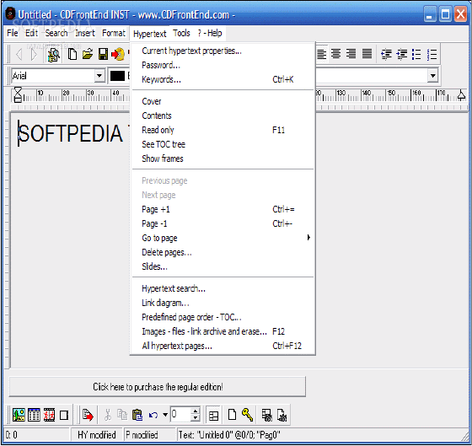
Task: Click here to purchase the regular edition
Action: pos(158,387)
